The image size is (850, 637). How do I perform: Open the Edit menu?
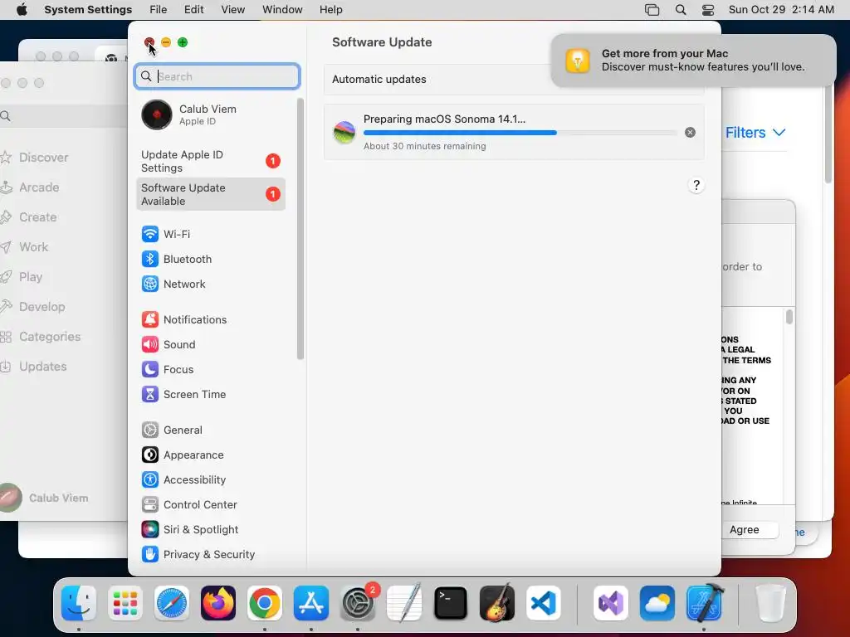pos(193,10)
